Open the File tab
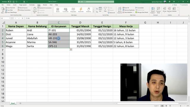Screen dimensions: 190x107 [x=3, y=5]
